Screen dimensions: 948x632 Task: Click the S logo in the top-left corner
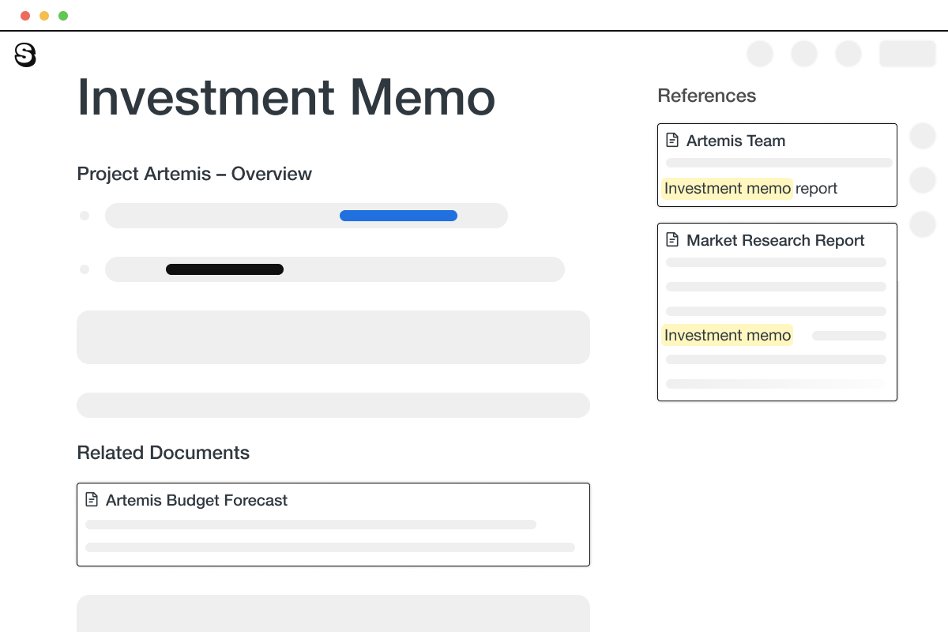[25, 55]
